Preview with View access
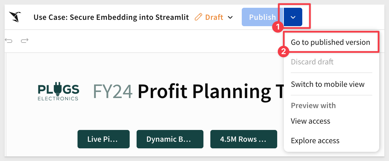The width and height of the screenshot is (389, 161). click(x=311, y=121)
